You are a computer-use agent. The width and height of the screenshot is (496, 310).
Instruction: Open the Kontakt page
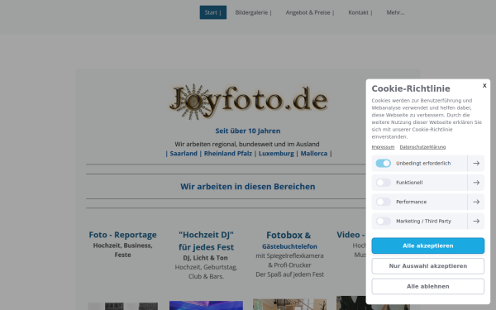pos(360,12)
